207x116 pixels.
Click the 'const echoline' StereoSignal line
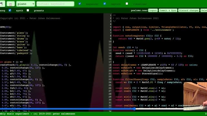(138, 73)
